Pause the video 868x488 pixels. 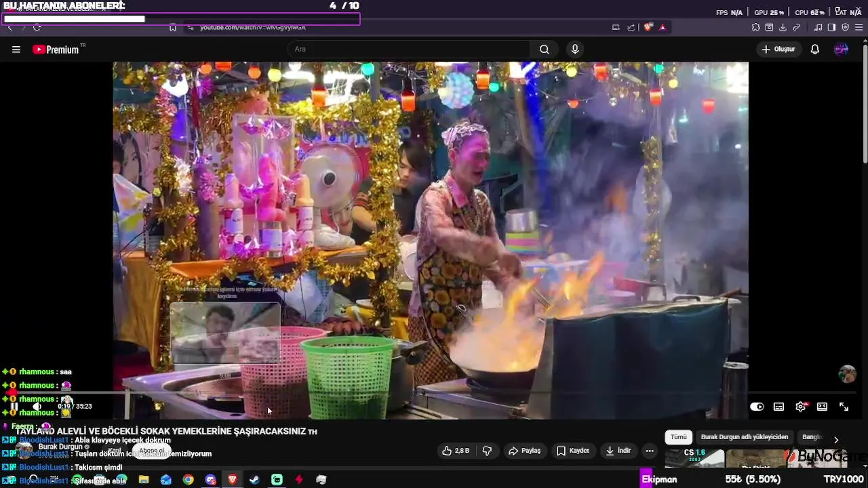click(x=14, y=407)
